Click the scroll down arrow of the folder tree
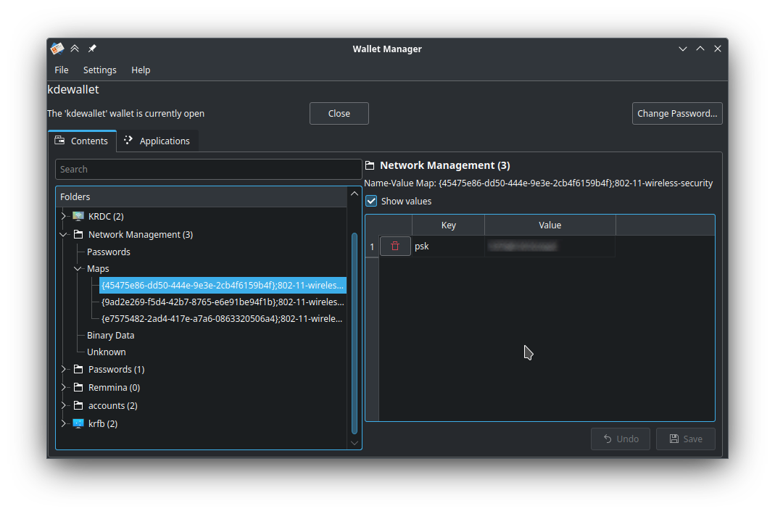Viewport: 775px width, 514px height. coord(355,443)
